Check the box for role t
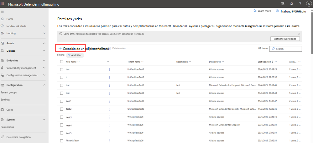 click(x=61, y=77)
